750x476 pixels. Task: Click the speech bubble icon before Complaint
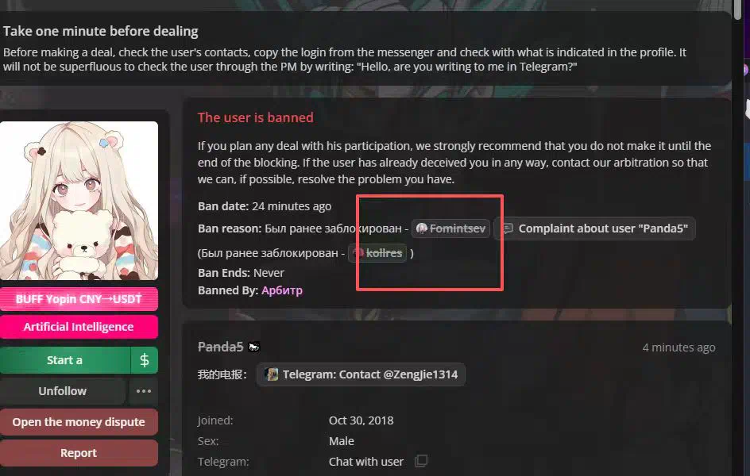(x=508, y=228)
